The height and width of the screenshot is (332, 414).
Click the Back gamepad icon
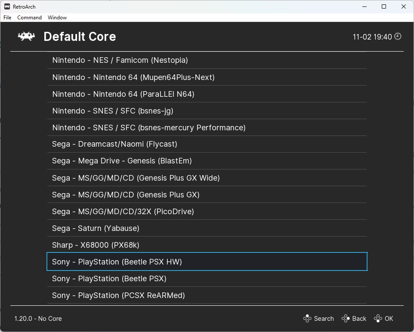pyautogui.click(x=346, y=319)
